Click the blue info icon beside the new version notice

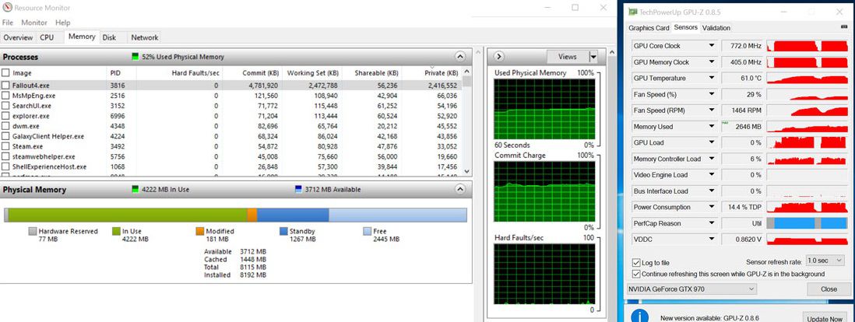point(640,317)
